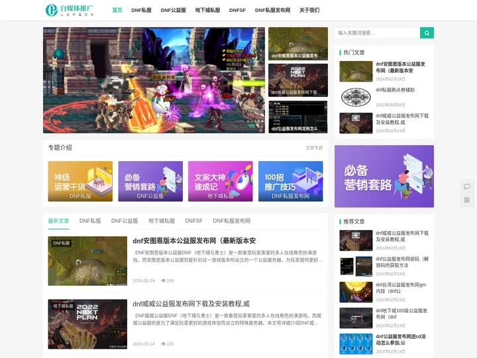Open the DNFSF navigation item
Image resolution: width=477 pixels, height=358 pixels.
tap(237, 10)
